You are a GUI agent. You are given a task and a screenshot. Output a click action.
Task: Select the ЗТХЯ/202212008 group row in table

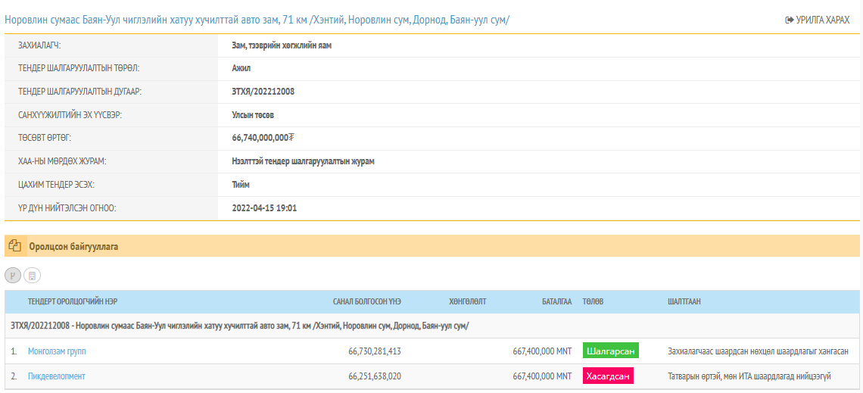point(240,326)
